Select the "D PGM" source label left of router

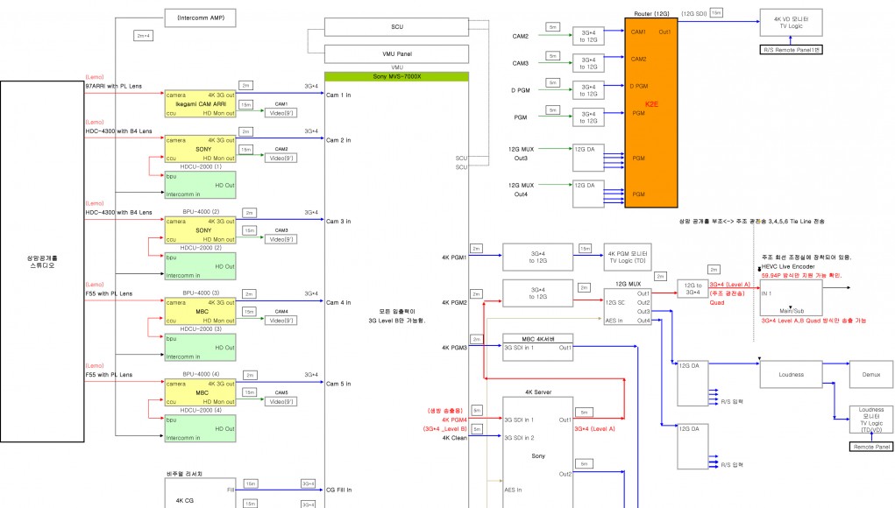coord(520,90)
